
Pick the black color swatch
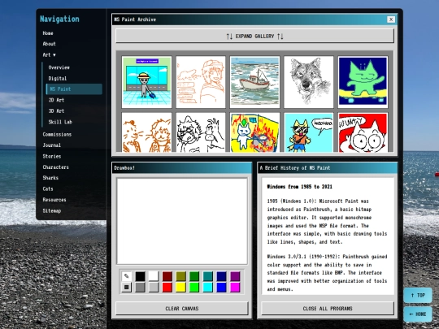click(x=141, y=276)
